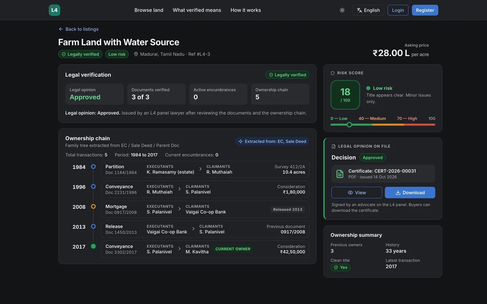Click the Clean title Yes badge

(x=341, y=268)
